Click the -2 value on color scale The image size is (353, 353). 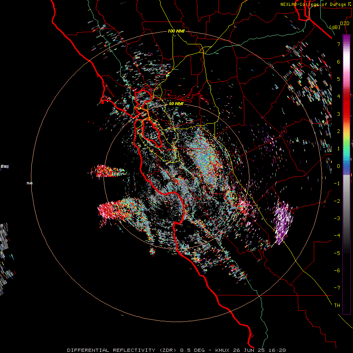click(x=337, y=201)
